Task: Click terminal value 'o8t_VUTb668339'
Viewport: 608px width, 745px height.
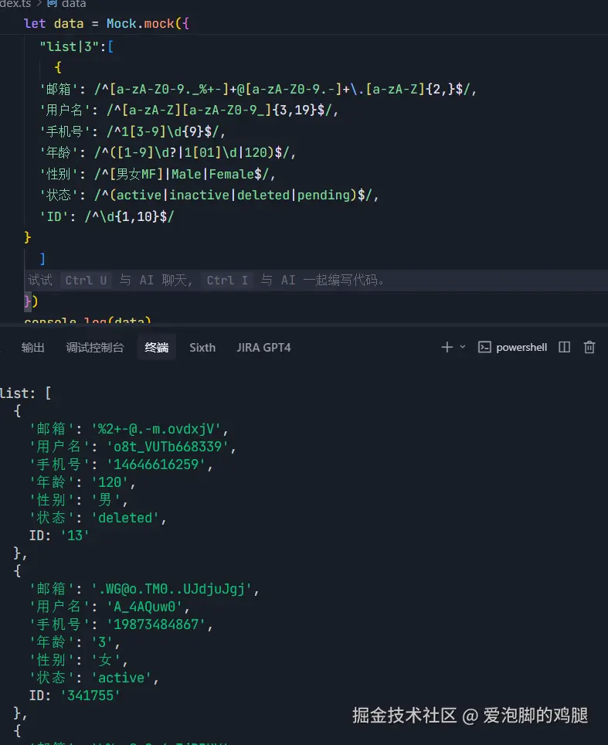Action: pos(168,447)
